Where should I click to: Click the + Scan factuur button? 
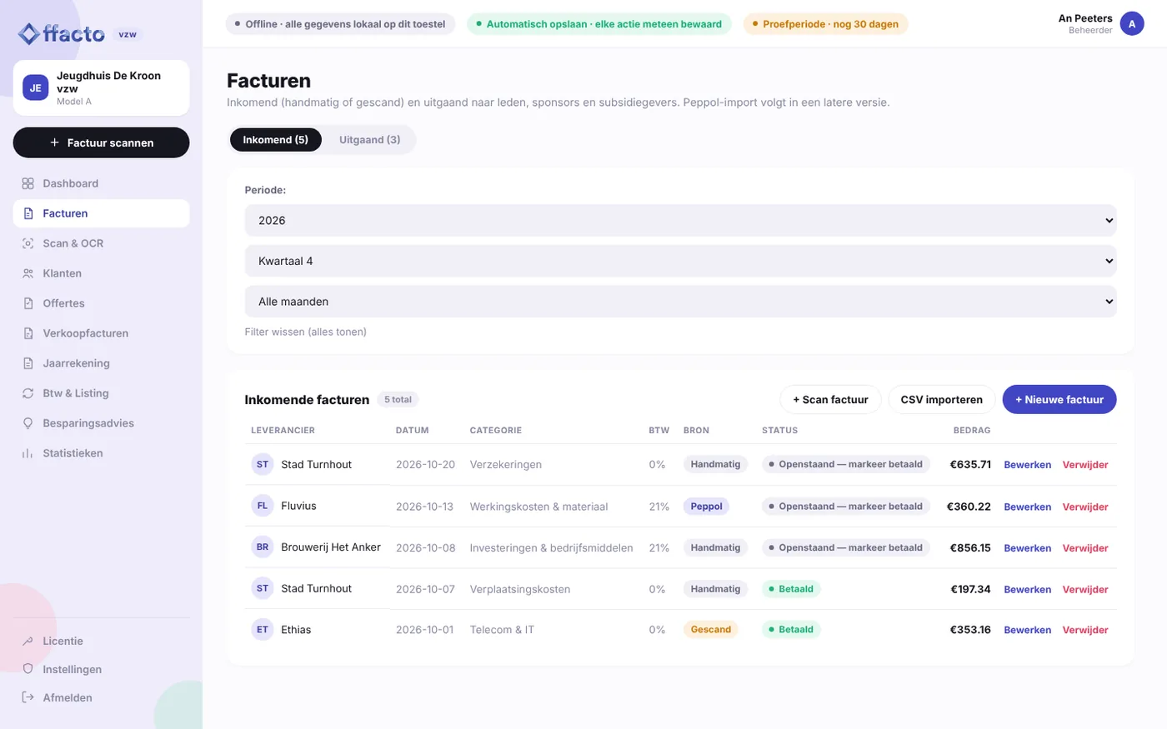[x=830, y=400]
